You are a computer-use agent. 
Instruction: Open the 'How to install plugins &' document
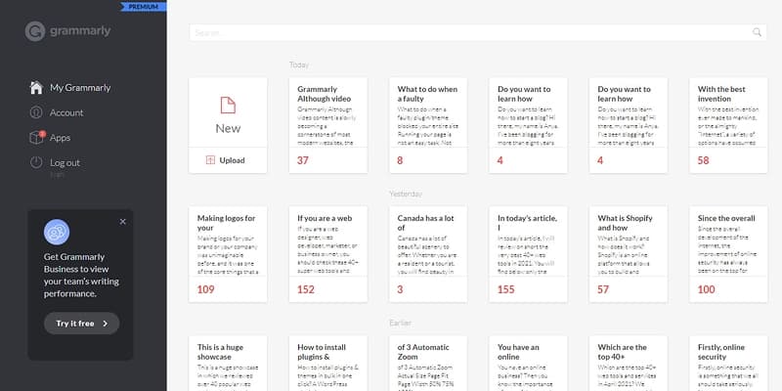click(x=328, y=364)
